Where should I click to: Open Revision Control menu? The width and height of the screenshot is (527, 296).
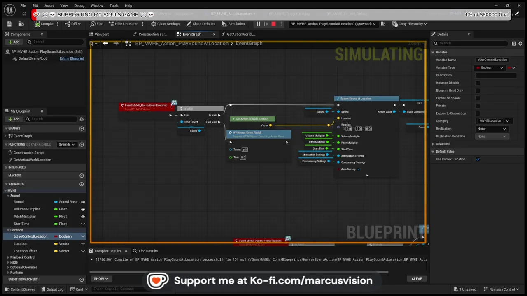click(x=501, y=289)
